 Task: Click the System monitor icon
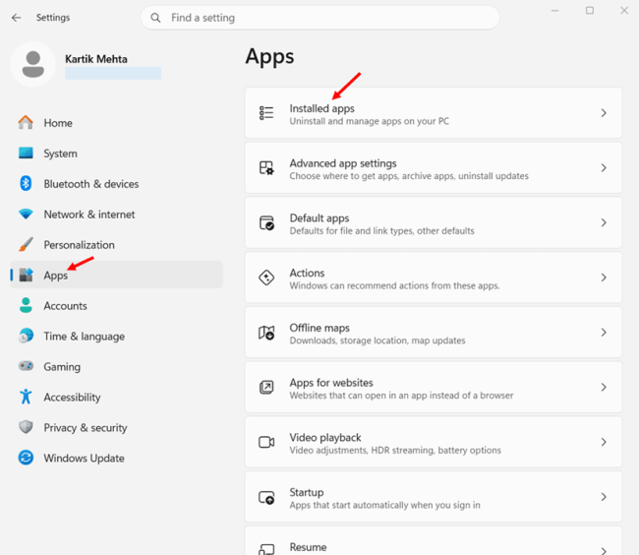tap(26, 153)
